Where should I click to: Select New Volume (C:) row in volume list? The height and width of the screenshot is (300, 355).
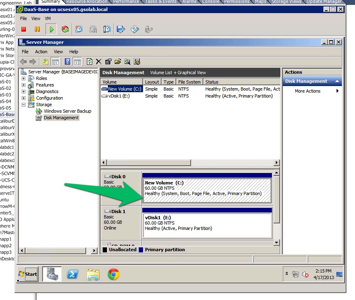pyautogui.click(x=190, y=89)
